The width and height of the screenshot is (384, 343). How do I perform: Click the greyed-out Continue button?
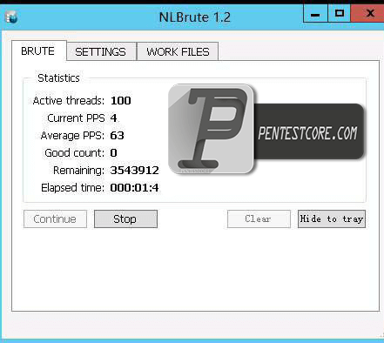pyautogui.click(x=55, y=219)
